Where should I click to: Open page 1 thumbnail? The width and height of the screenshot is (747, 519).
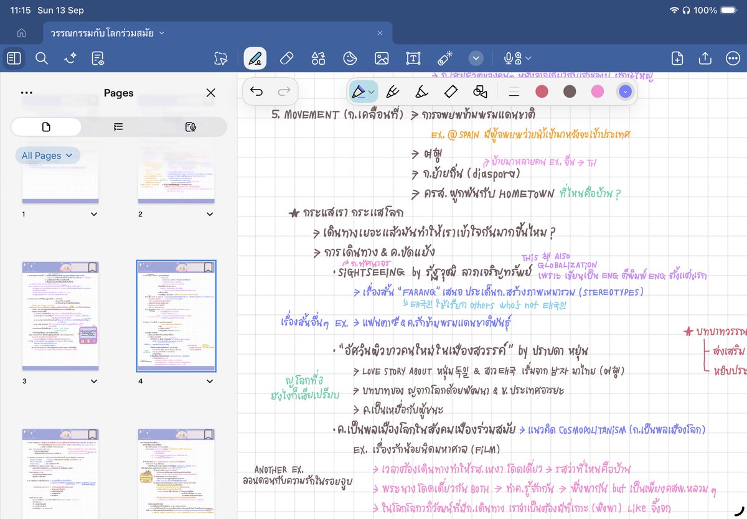(x=60, y=179)
